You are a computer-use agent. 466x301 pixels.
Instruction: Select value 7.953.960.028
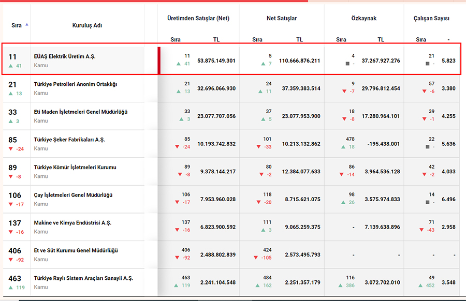point(218,199)
